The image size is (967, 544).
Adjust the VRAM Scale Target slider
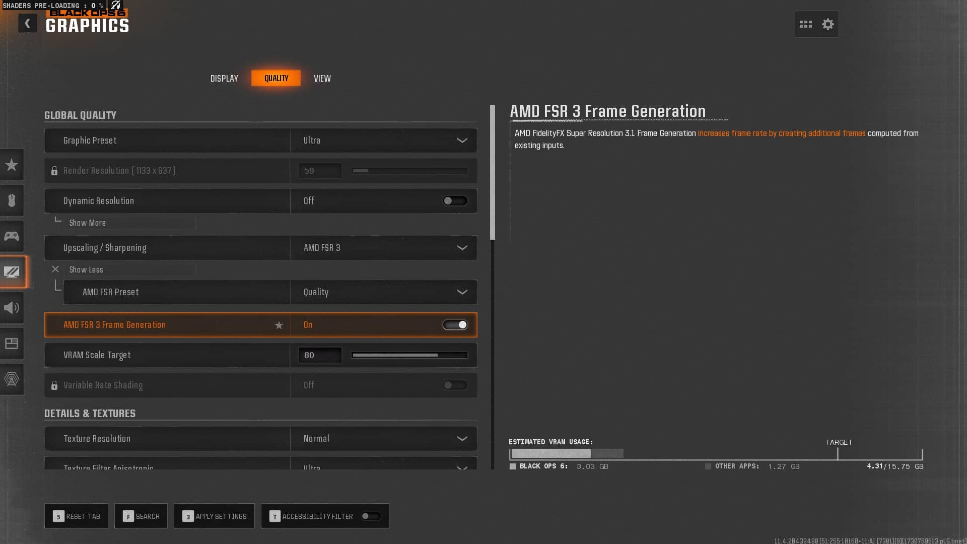click(x=409, y=355)
